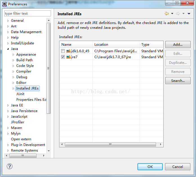The width and height of the screenshot is (196, 177).
Task: Click the Duplicate... button
Action: (x=178, y=62)
